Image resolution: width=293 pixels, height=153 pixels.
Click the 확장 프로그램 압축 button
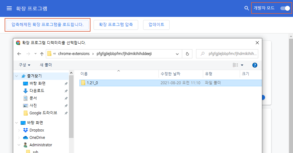pyautogui.click(x=116, y=25)
